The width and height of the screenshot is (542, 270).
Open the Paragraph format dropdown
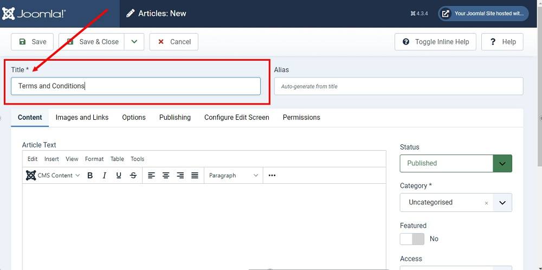coord(233,176)
